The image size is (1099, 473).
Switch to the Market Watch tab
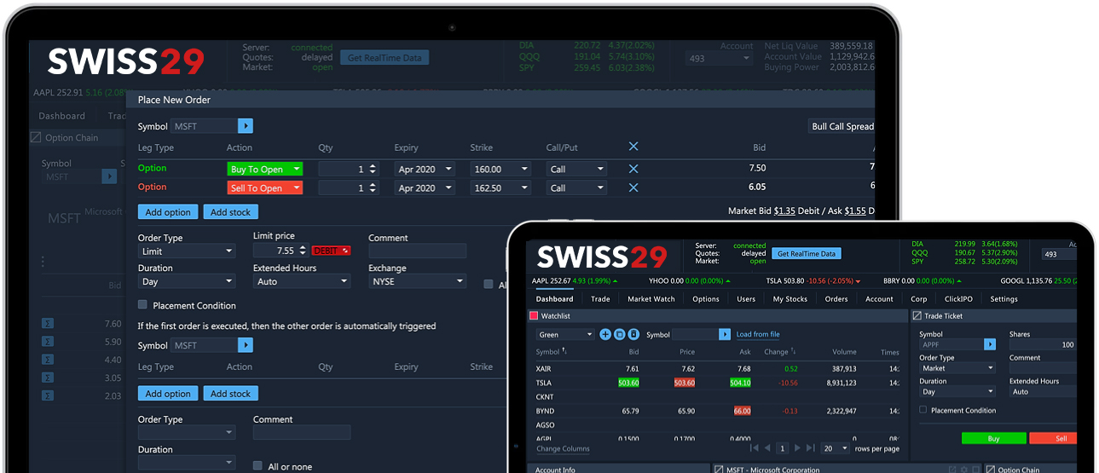click(651, 299)
